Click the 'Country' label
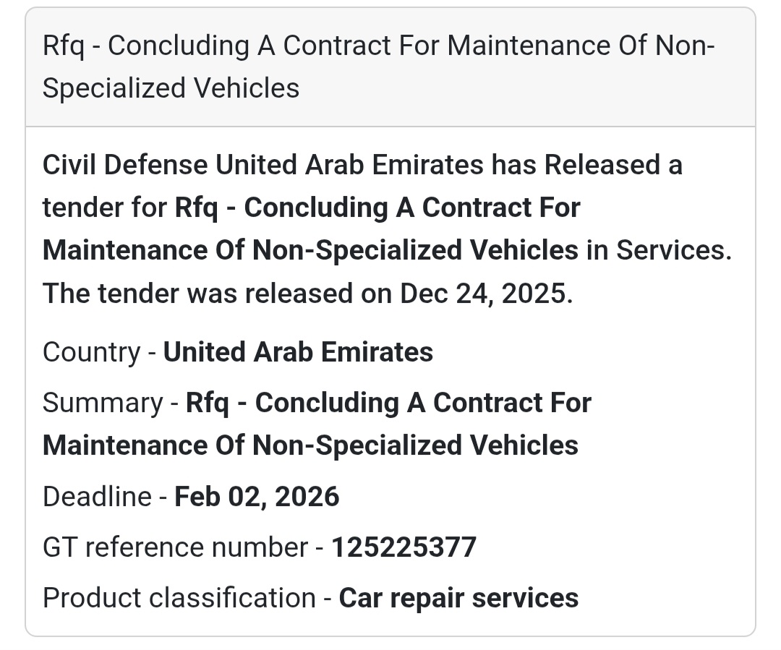This screenshot has height=650, width=781. [91, 352]
